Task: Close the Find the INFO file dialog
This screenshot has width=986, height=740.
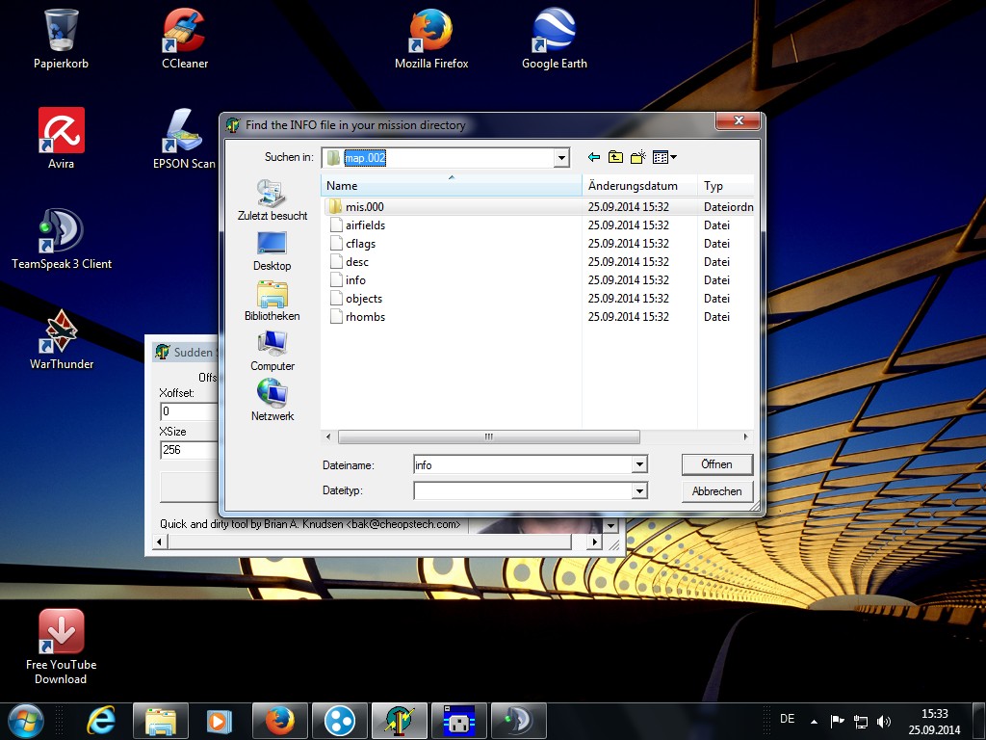Action: click(x=739, y=120)
